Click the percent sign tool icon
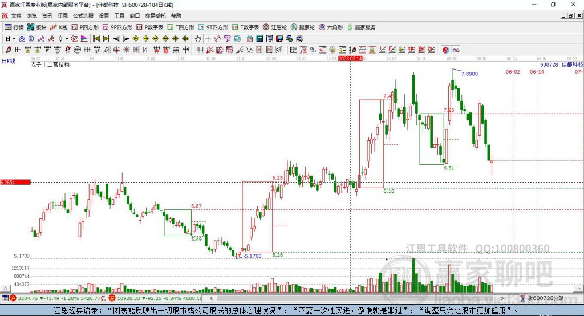This screenshot has height=316, width=584. point(313,50)
